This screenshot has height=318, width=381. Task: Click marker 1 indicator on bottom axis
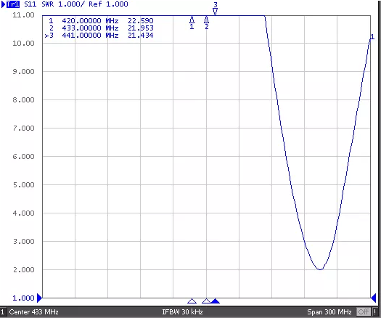coord(192,301)
